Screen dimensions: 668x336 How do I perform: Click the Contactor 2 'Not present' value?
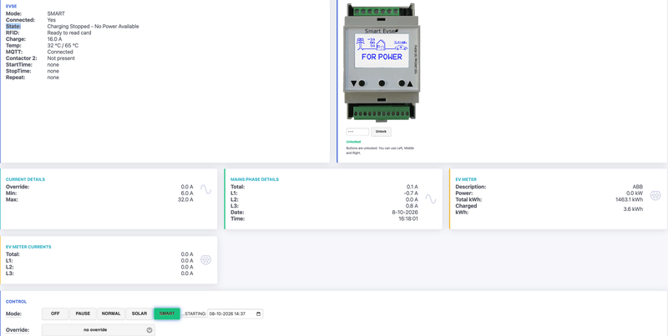[x=61, y=58]
